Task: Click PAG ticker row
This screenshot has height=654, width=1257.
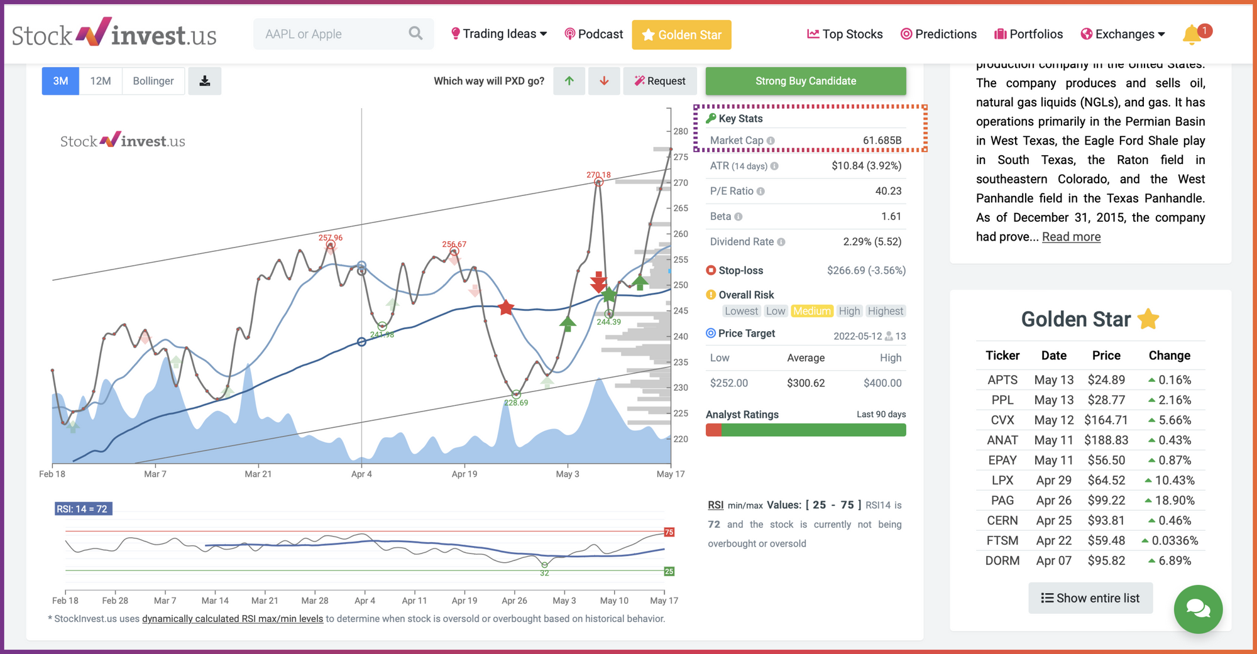Action: pos(1090,501)
